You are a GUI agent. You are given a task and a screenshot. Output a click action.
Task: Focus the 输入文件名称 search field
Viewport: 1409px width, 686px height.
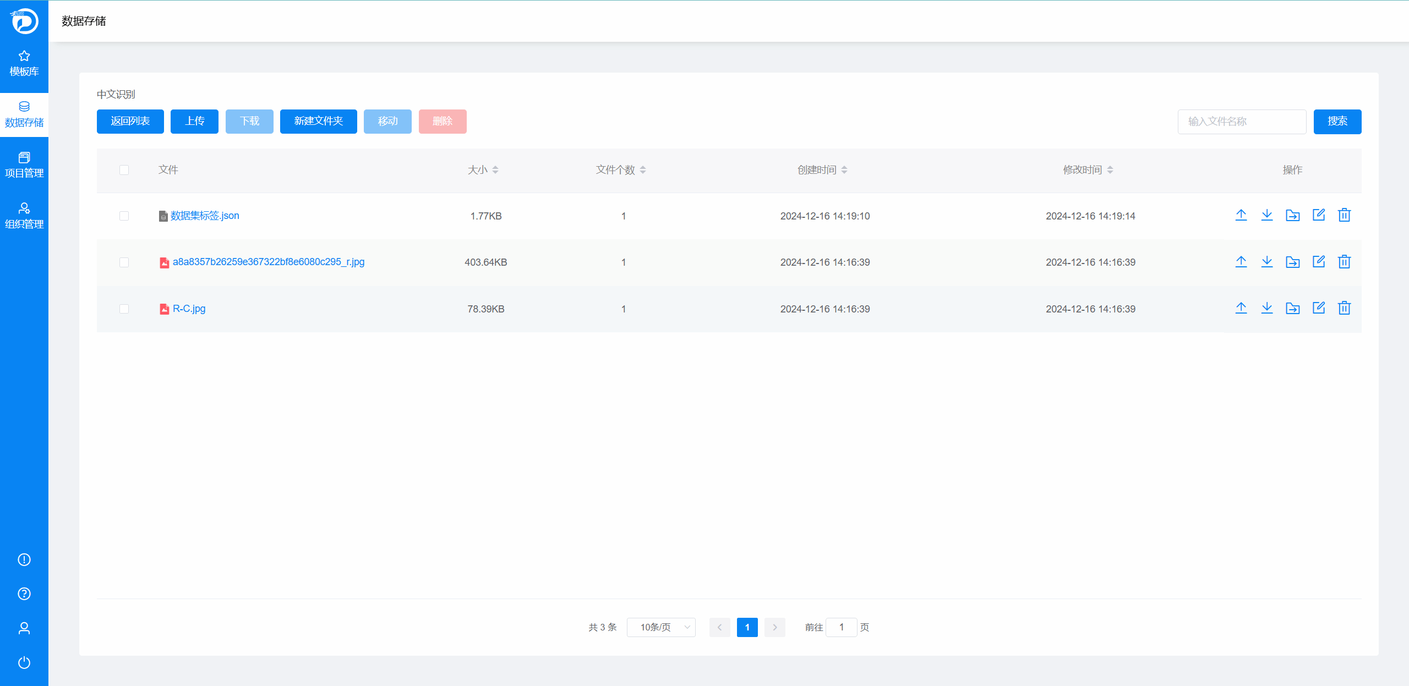click(1242, 121)
